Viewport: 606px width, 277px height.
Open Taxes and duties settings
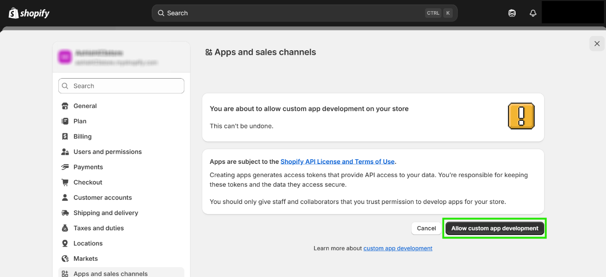point(98,228)
